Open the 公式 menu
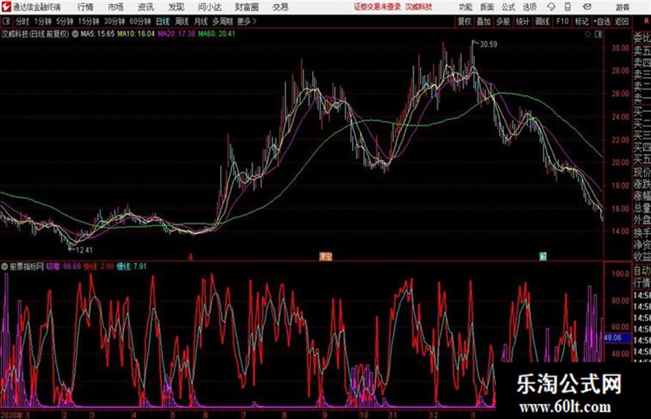The height and width of the screenshot is (419, 651). point(508,7)
